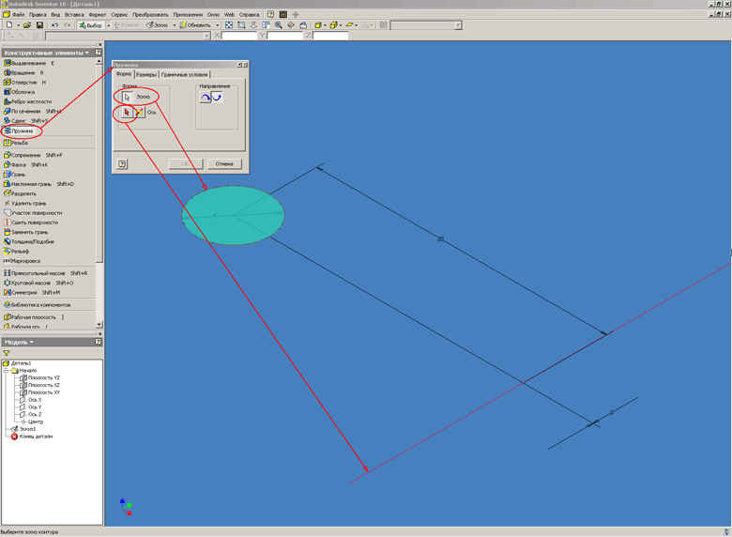Select the Прямоугольный массив tool
The width and height of the screenshot is (732, 537).
(45, 273)
